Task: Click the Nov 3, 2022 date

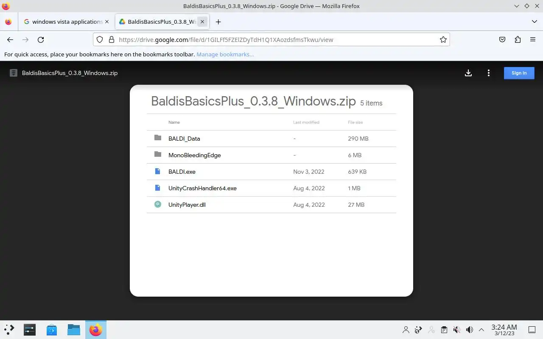Action: click(309, 172)
